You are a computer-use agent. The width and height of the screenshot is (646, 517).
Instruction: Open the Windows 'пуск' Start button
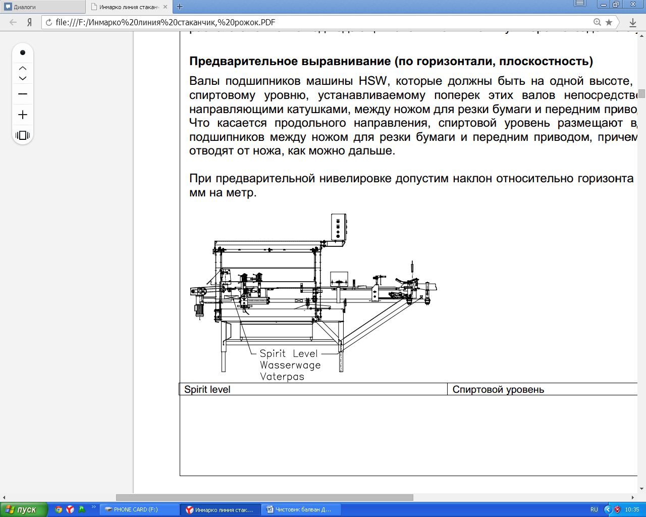(x=24, y=509)
